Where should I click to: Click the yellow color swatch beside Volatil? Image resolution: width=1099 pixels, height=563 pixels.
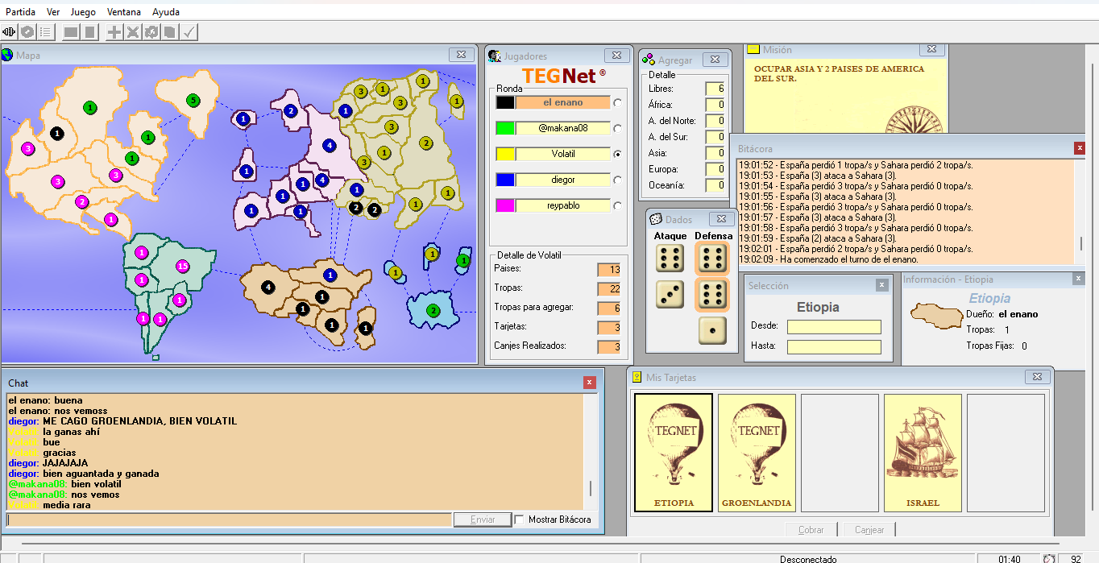coord(505,154)
